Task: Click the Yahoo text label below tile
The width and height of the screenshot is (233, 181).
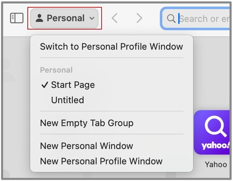Action: [216, 164]
